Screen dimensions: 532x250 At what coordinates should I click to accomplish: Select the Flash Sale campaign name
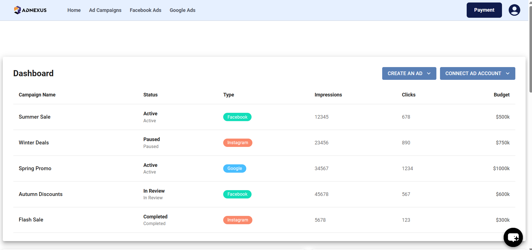tap(31, 220)
